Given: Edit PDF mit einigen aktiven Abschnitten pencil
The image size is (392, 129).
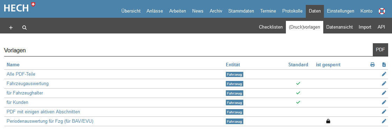Looking at the screenshot, I should point(384,112).
